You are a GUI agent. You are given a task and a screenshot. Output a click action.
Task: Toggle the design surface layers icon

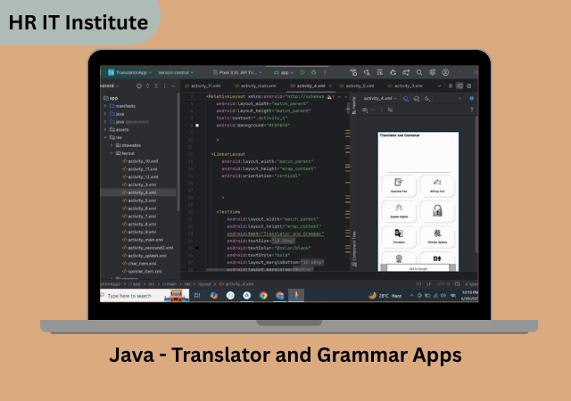coord(406,99)
